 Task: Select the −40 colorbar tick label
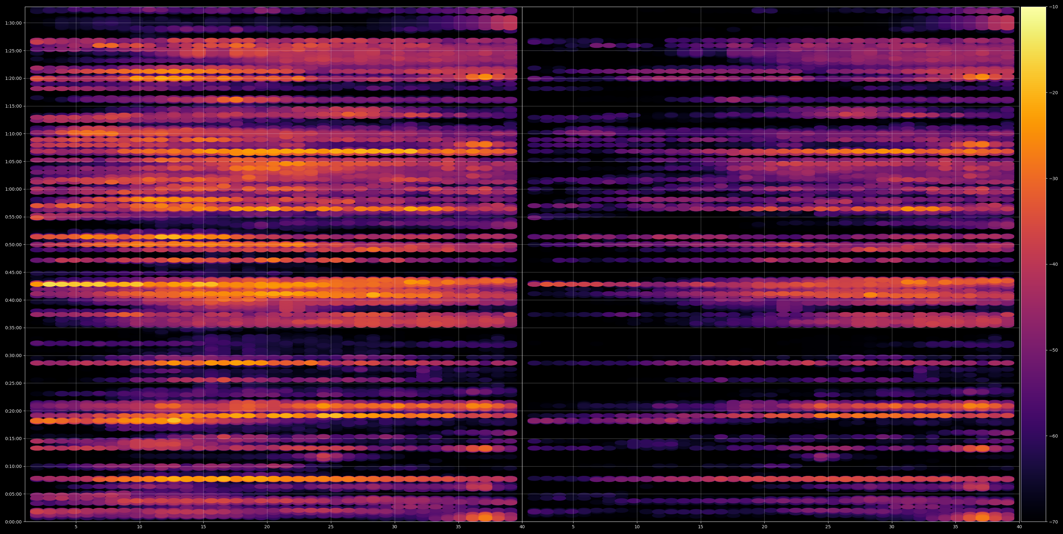(1053, 264)
